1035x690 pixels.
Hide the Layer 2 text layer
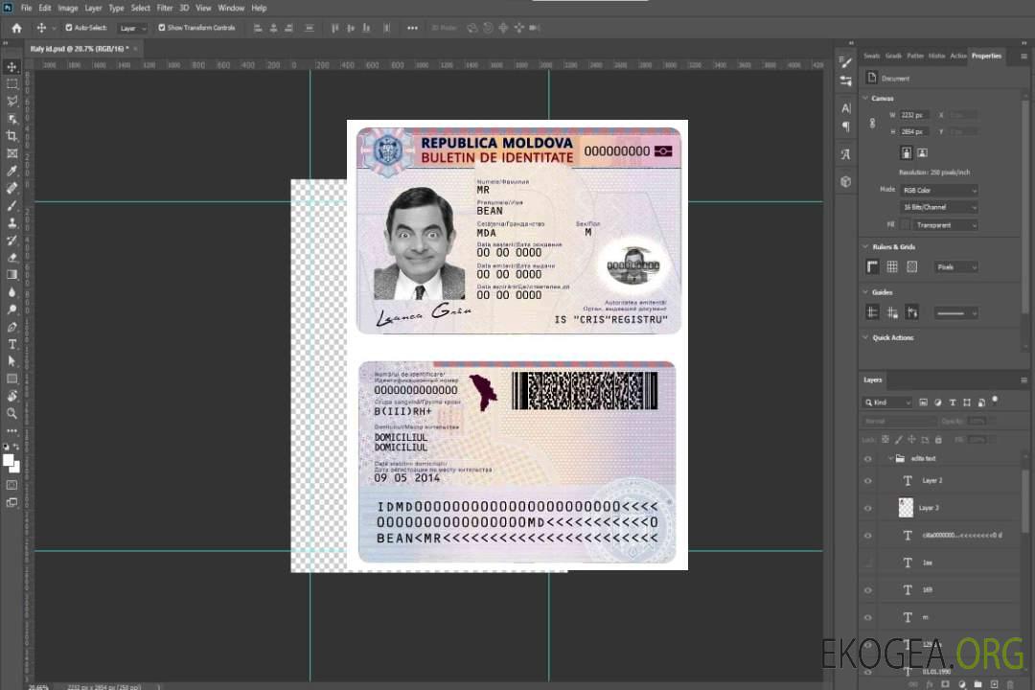(868, 481)
